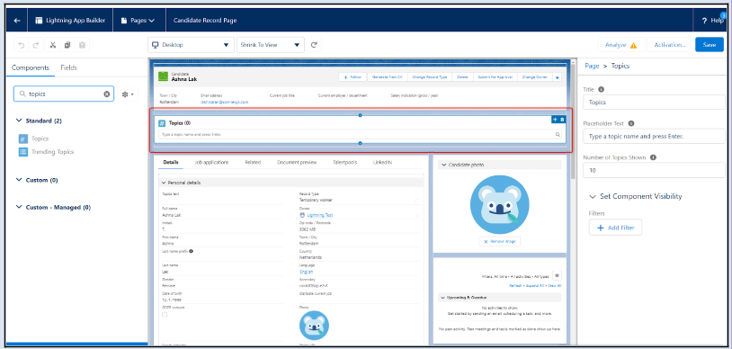Click Change Record Type button
The image size is (732, 349).
[430, 77]
